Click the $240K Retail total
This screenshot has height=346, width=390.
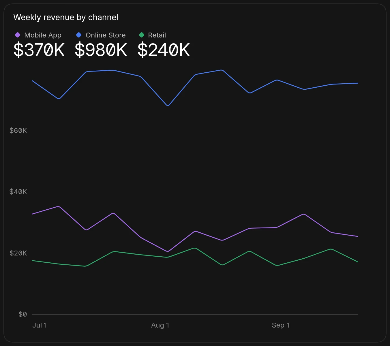click(x=164, y=50)
